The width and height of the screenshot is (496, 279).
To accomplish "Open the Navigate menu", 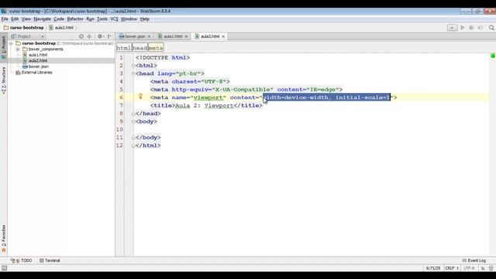I will 43,19.
